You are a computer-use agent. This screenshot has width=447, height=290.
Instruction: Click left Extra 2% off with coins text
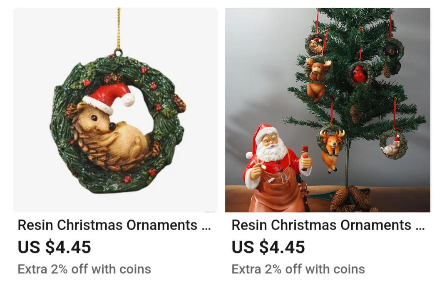point(84,269)
